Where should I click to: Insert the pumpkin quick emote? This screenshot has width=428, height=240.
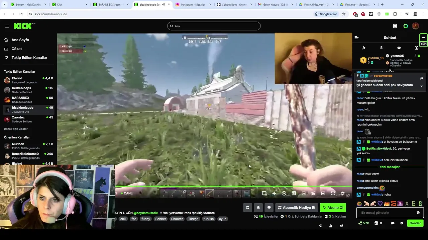[359, 204]
